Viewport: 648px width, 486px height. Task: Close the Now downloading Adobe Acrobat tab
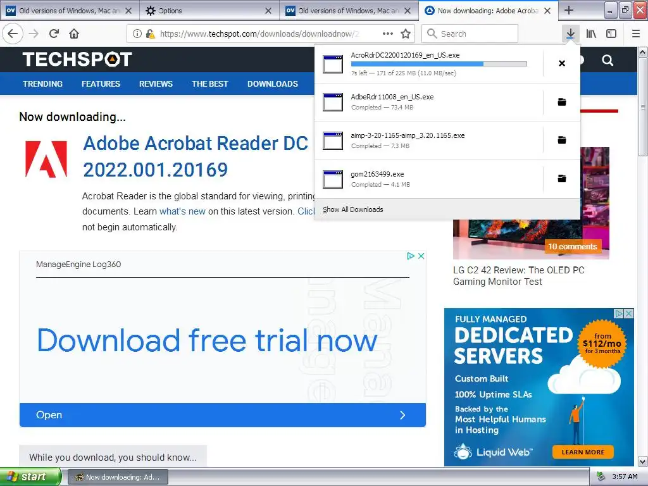547,11
